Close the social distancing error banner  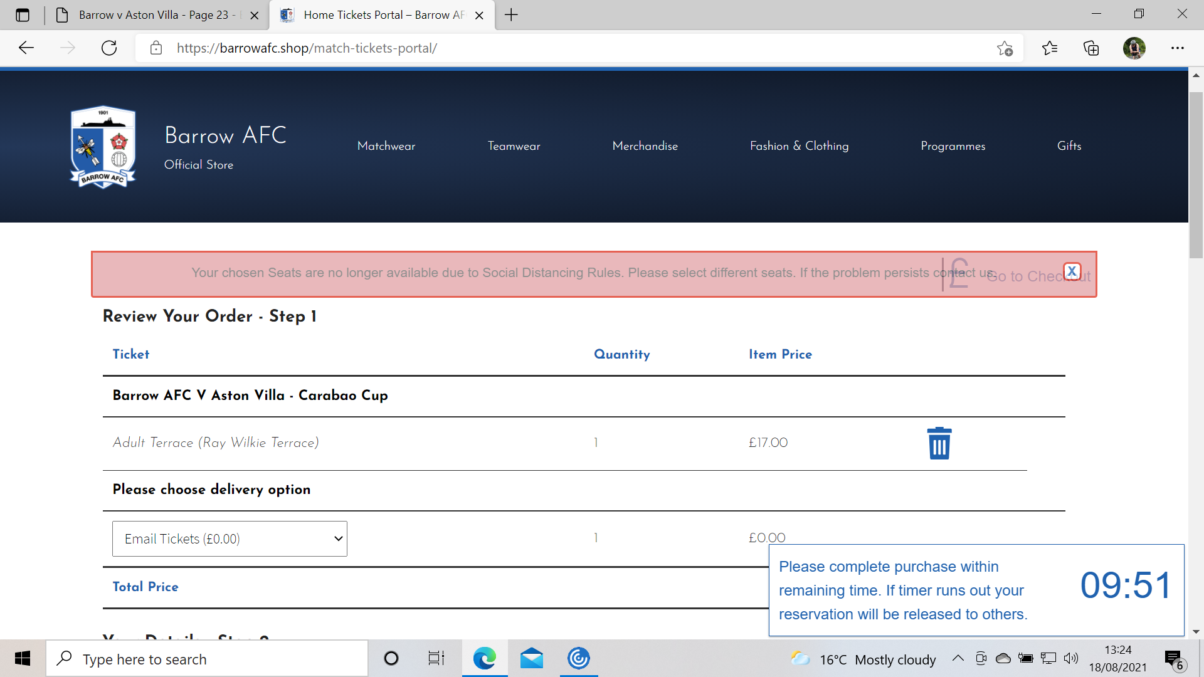1072,271
